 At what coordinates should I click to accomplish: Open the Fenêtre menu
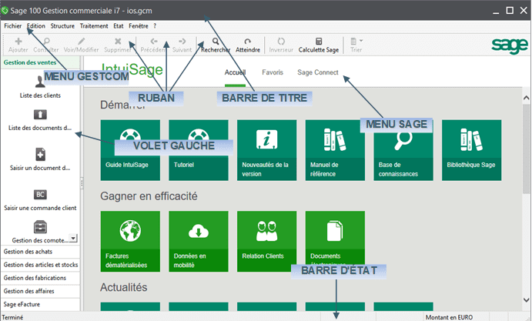[139, 26]
